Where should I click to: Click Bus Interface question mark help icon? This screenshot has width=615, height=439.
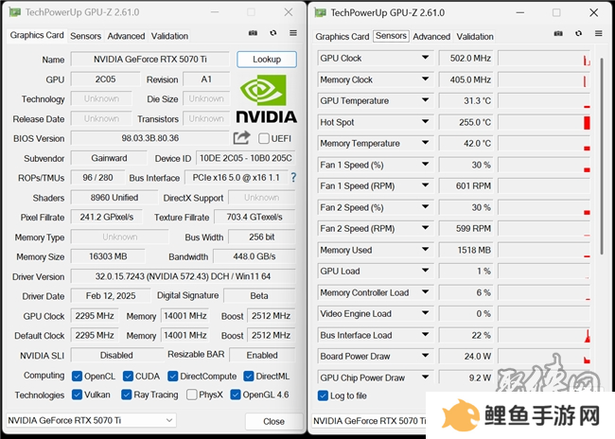293,178
